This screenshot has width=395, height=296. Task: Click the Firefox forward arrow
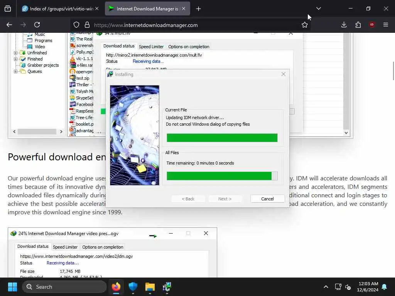pyautogui.click(x=23, y=25)
